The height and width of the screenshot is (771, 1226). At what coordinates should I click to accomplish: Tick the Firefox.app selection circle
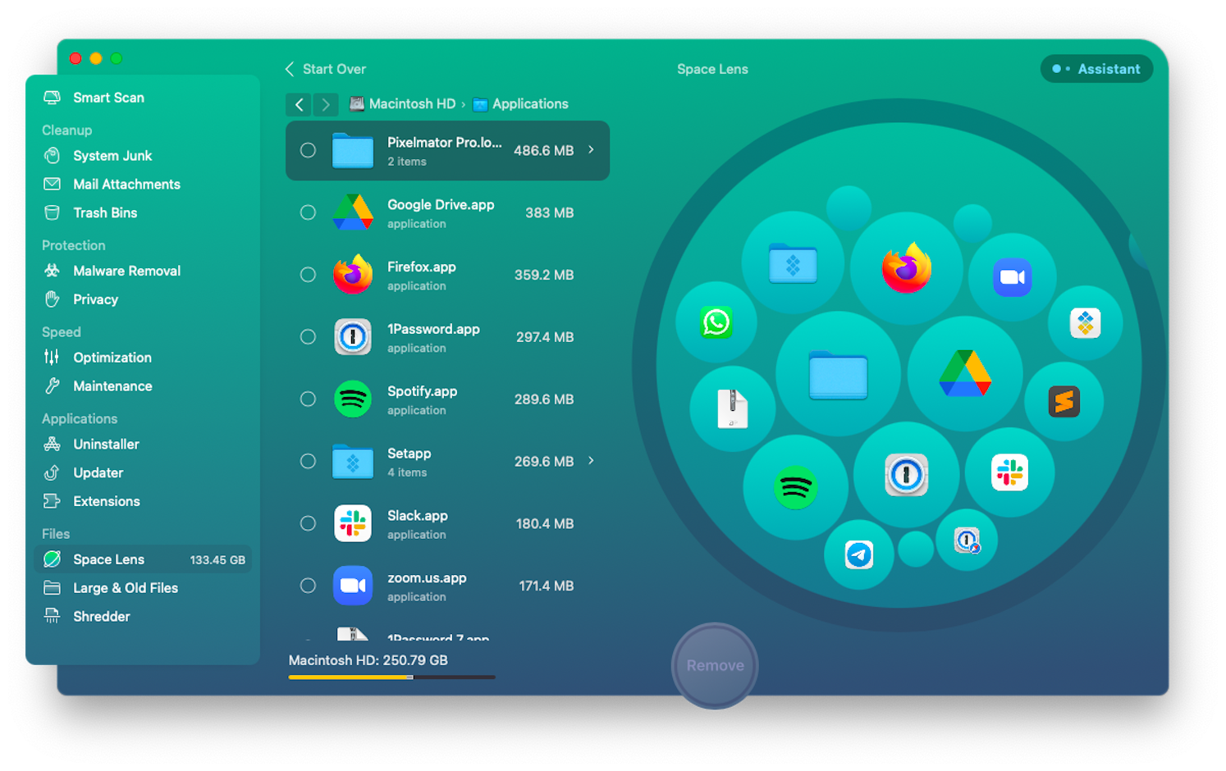click(308, 275)
